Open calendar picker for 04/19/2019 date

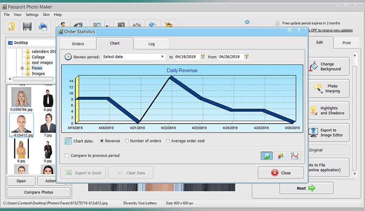click(203, 57)
